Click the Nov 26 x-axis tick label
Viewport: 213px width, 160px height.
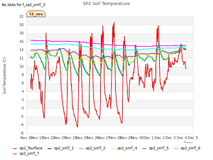pyautogui.click(x=93, y=138)
